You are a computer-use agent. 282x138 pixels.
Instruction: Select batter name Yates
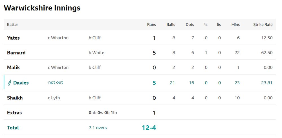click(x=13, y=38)
